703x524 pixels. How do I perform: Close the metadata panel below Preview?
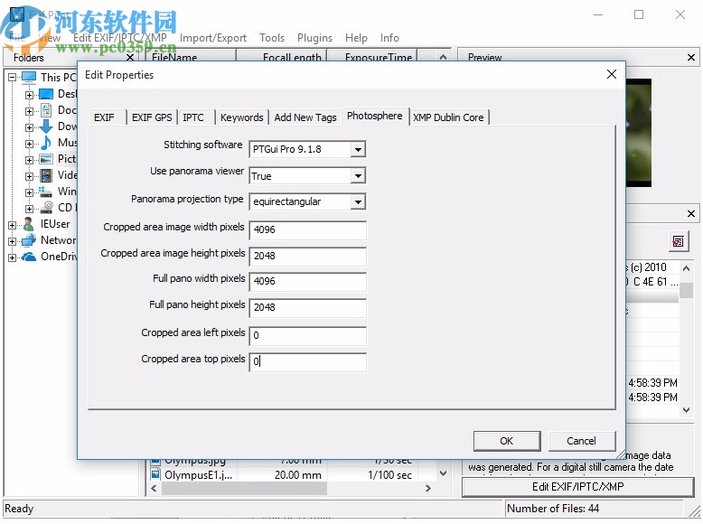(x=691, y=214)
